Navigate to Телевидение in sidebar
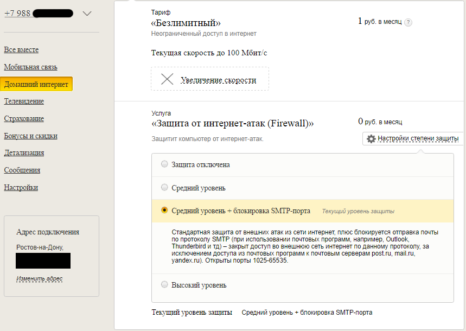 (24, 101)
